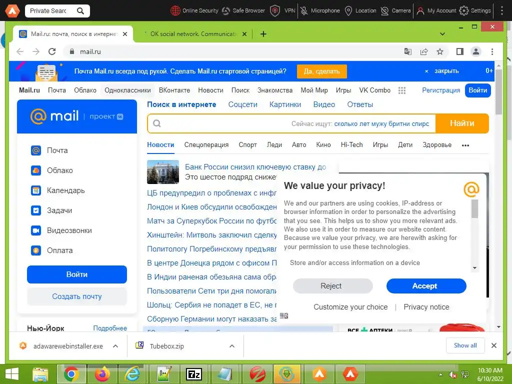512x384 pixels.
Task: Expand the tab search chevron
Action: pyautogui.click(x=442, y=34)
